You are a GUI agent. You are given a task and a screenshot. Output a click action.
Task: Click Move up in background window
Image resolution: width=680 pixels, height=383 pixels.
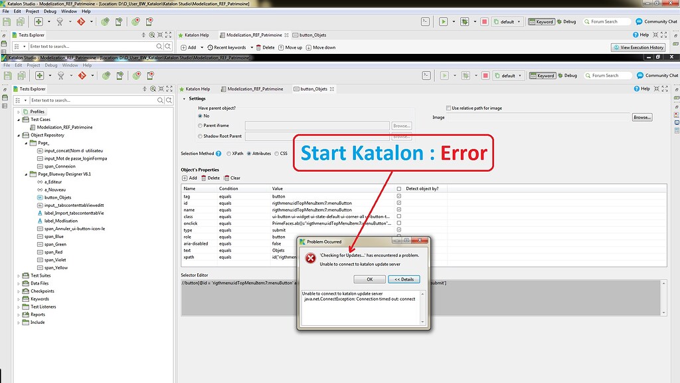point(290,47)
